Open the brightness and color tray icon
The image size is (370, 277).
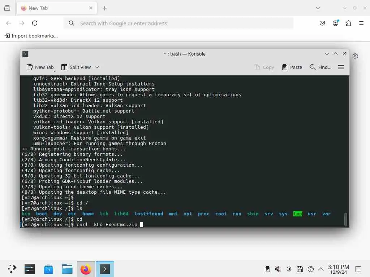[289, 269]
